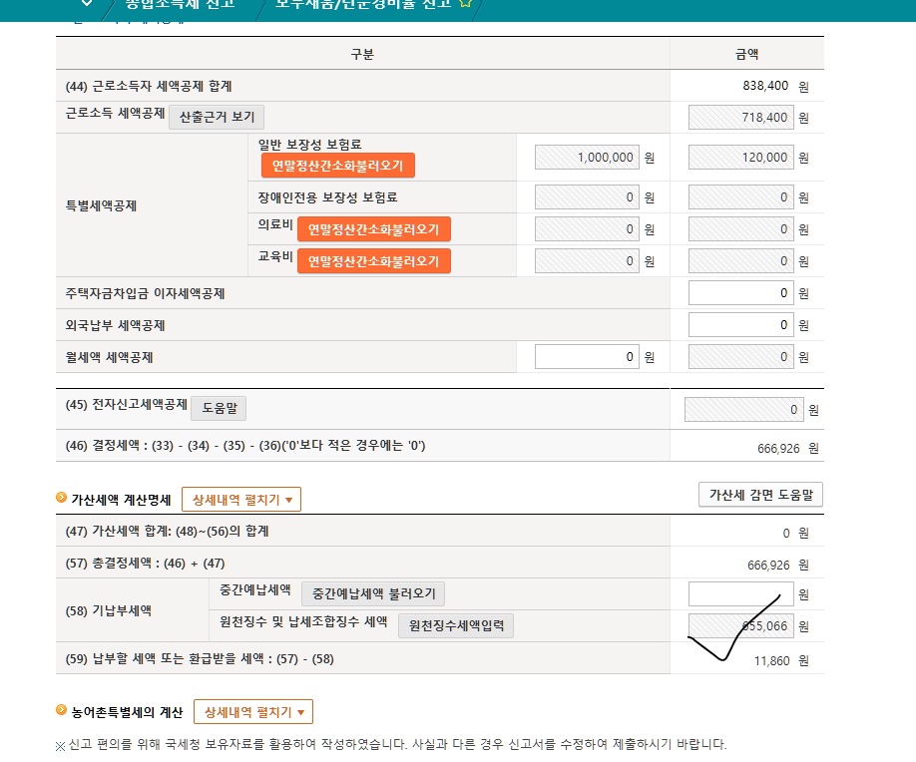Open the 가산세 감면 도움말 button
The height and width of the screenshot is (762, 916).
click(760, 495)
